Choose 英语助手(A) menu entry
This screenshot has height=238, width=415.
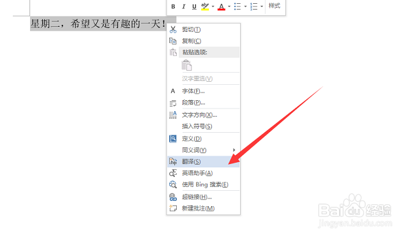(x=203, y=173)
